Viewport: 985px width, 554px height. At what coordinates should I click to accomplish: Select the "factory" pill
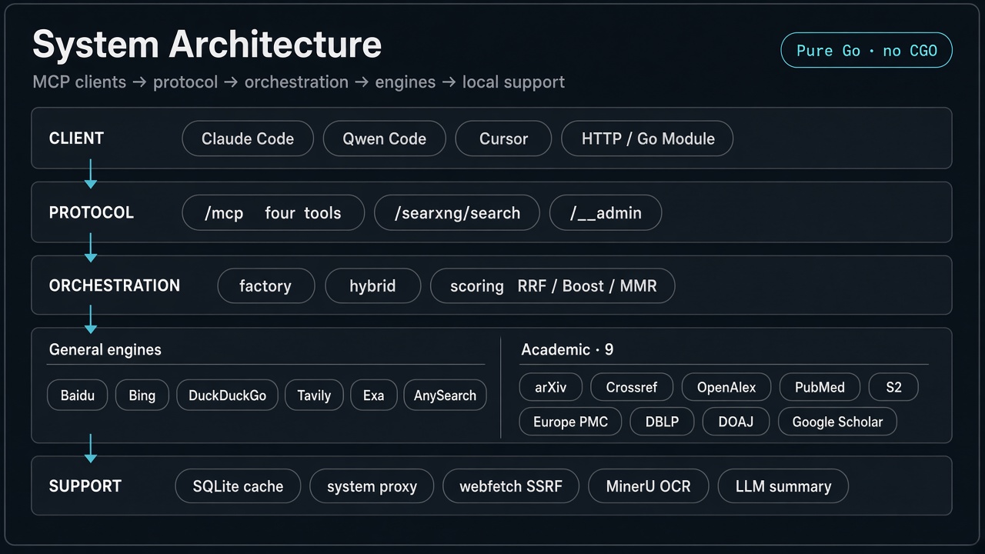pos(266,285)
